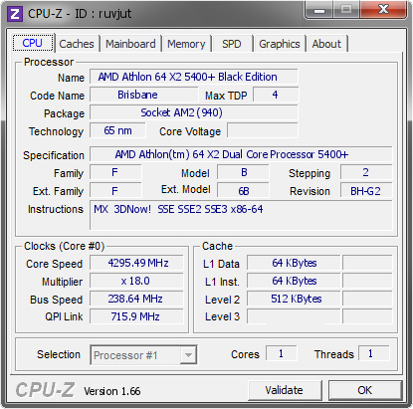This screenshot has width=413, height=409.
Task: Open the Graphics tab
Action: tap(280, 44)
